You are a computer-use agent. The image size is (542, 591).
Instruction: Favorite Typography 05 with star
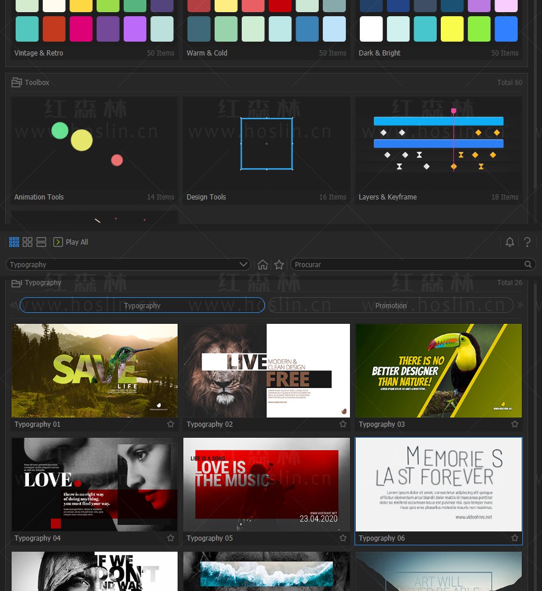click(x=342, y=538)
